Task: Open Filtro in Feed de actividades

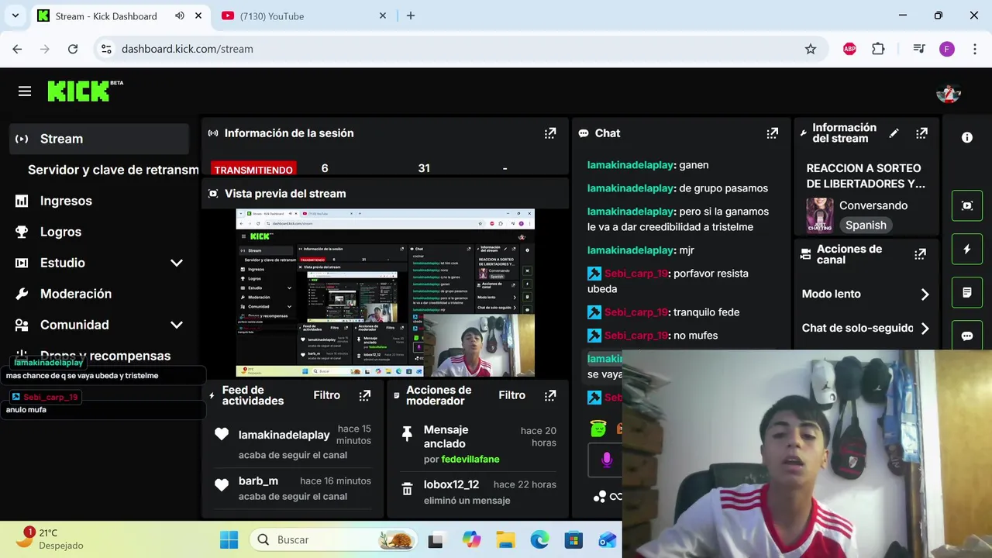Action: pos(326,395)
